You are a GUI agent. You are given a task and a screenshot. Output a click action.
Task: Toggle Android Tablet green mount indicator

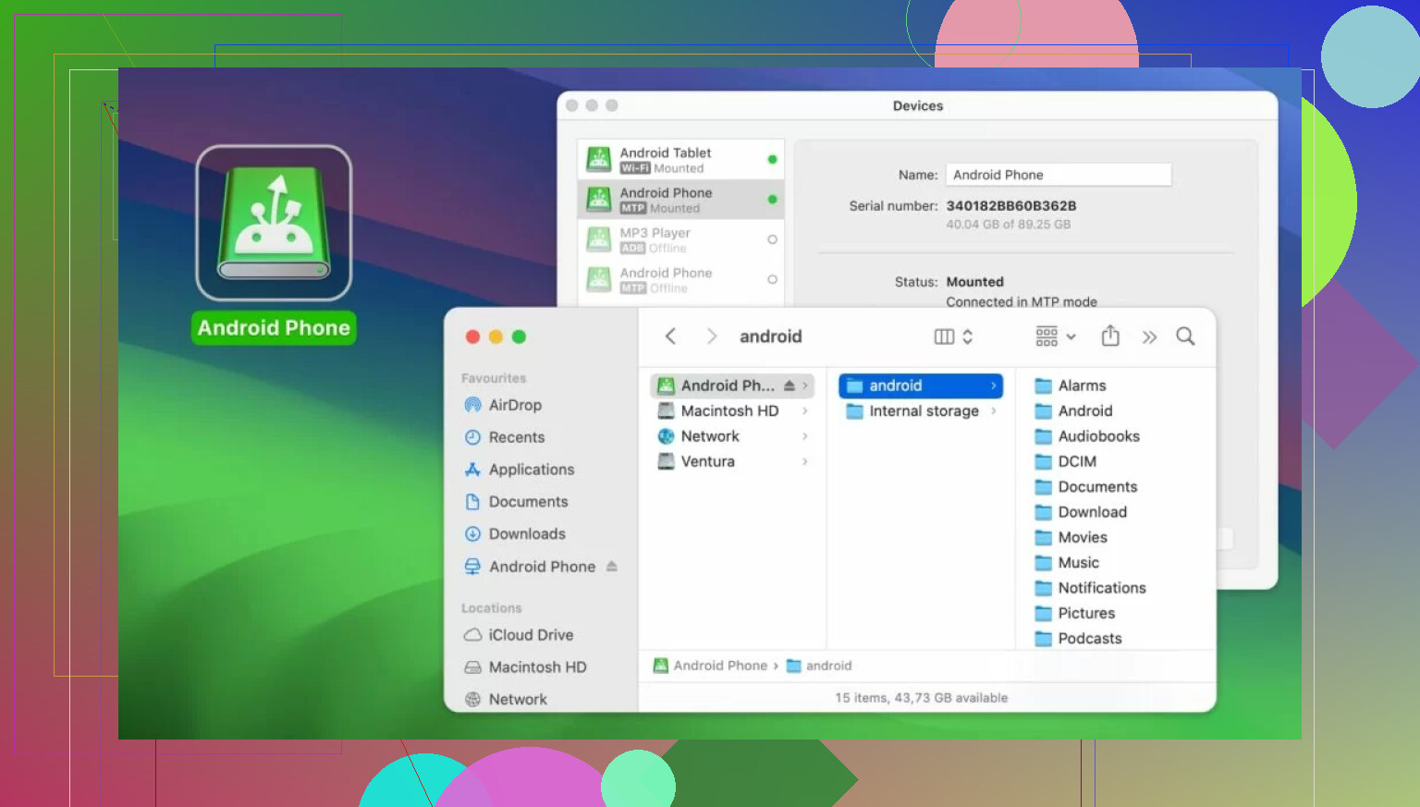point(772,160)
